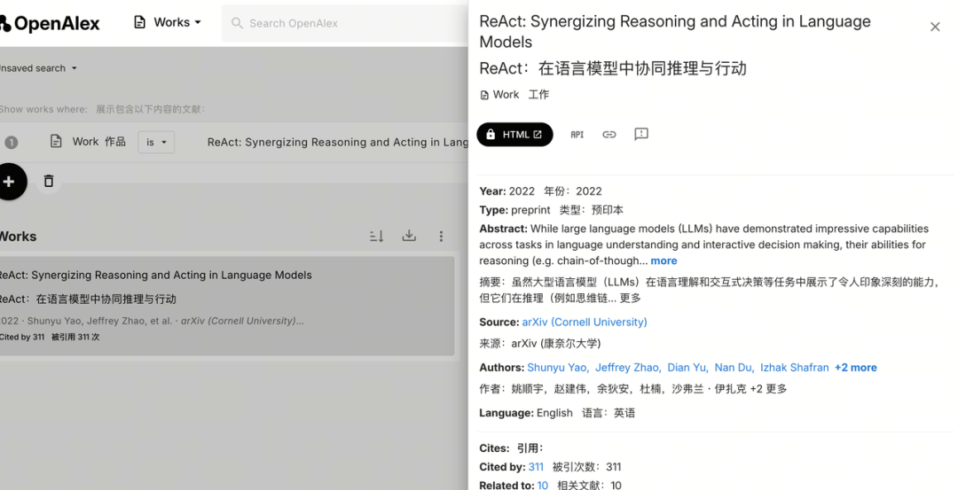Open the feedback comment icon
This screenshot has width=958, height=490.
pos(641,135)
